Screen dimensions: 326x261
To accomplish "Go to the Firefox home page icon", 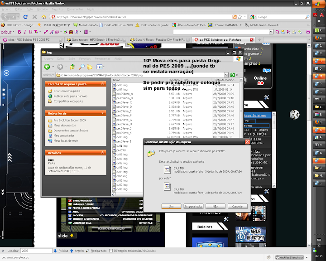I will pos(43,17).
